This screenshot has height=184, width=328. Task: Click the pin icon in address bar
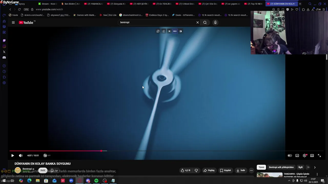click(x=278, y=9)
